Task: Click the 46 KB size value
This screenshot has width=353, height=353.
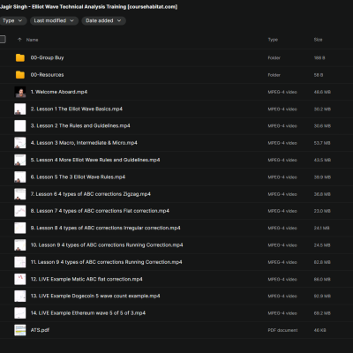Action: coord(319,330)
